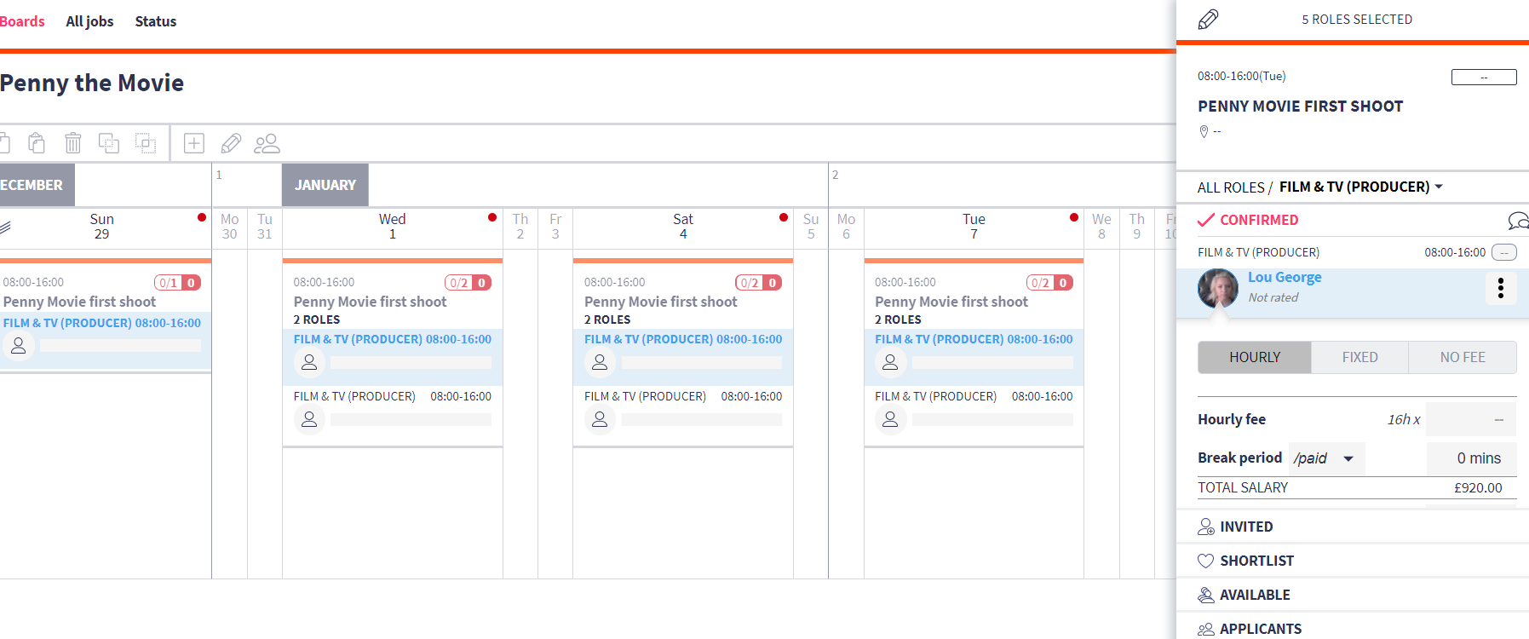Expand the Film & TV (Producer) roles dropdown
The image size is (1529, 639).
pos(1361,187)
